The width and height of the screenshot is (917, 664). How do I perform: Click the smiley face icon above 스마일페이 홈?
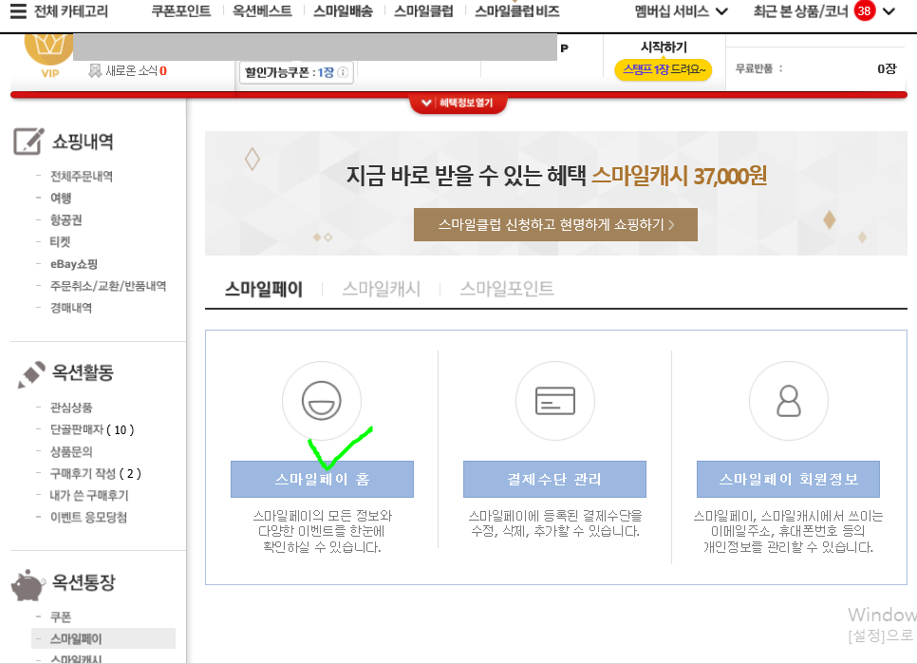322,401
